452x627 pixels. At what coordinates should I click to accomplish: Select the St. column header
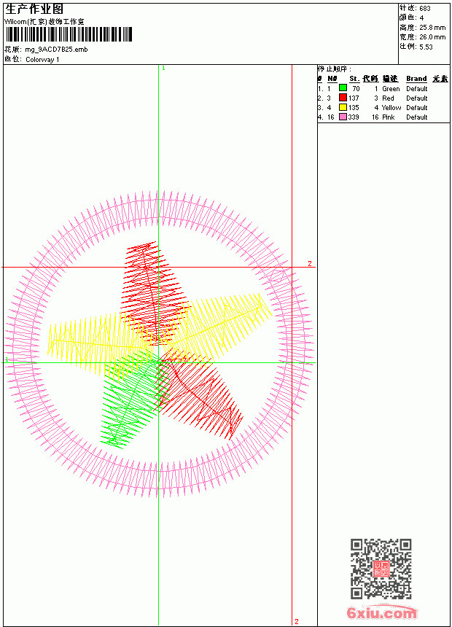[354, 79]
